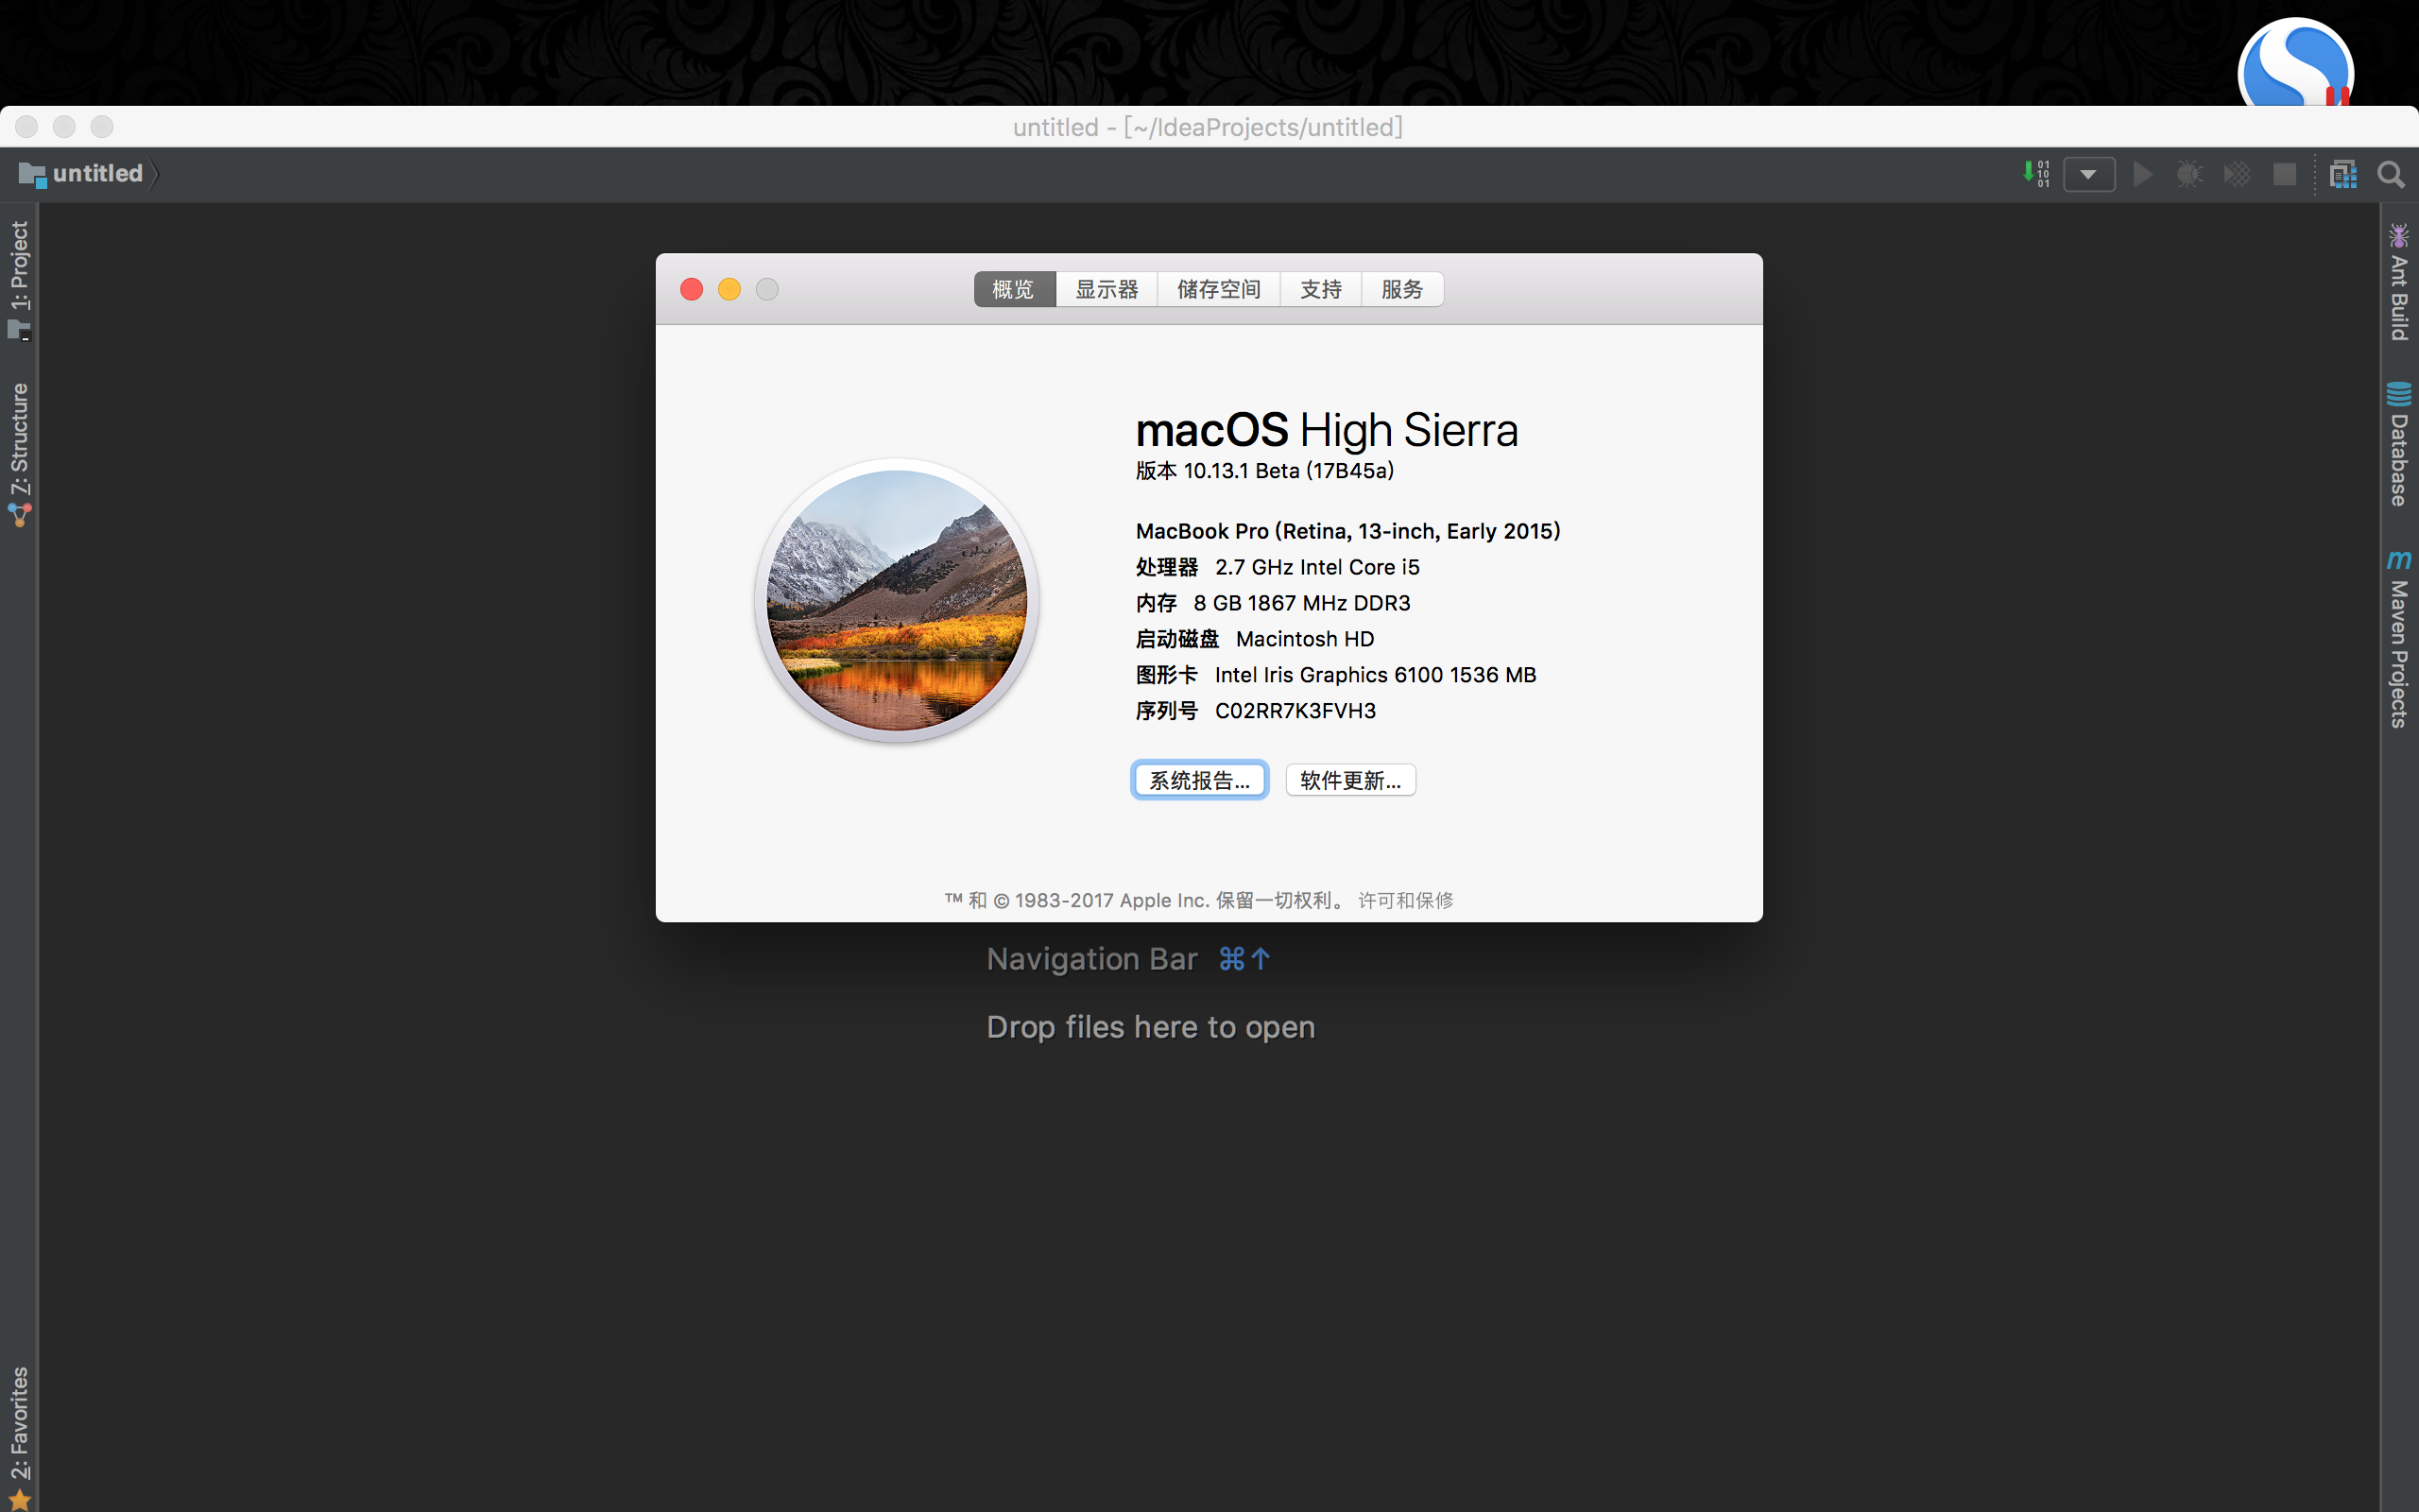Open the 支持 tab

pyautogui.click(x=1320, y=289)
